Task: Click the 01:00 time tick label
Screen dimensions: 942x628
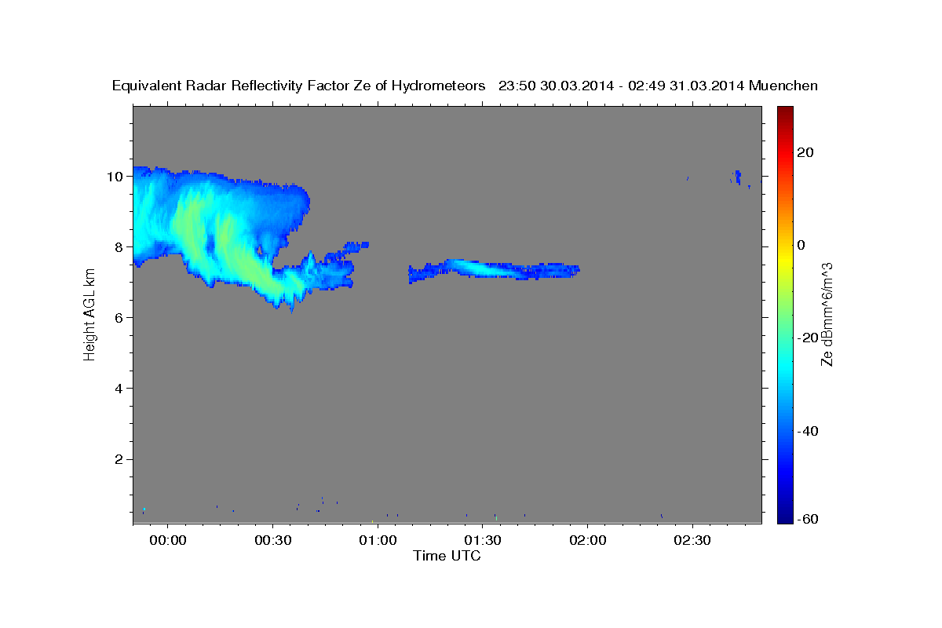Action: point(378,540)
